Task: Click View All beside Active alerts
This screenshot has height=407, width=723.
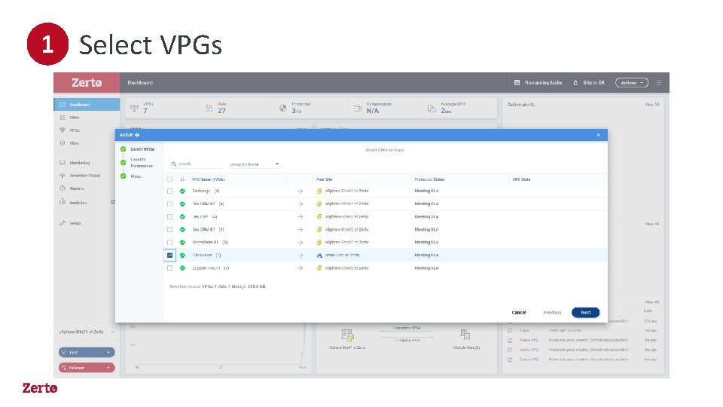Action: click(x=652, y=105)
